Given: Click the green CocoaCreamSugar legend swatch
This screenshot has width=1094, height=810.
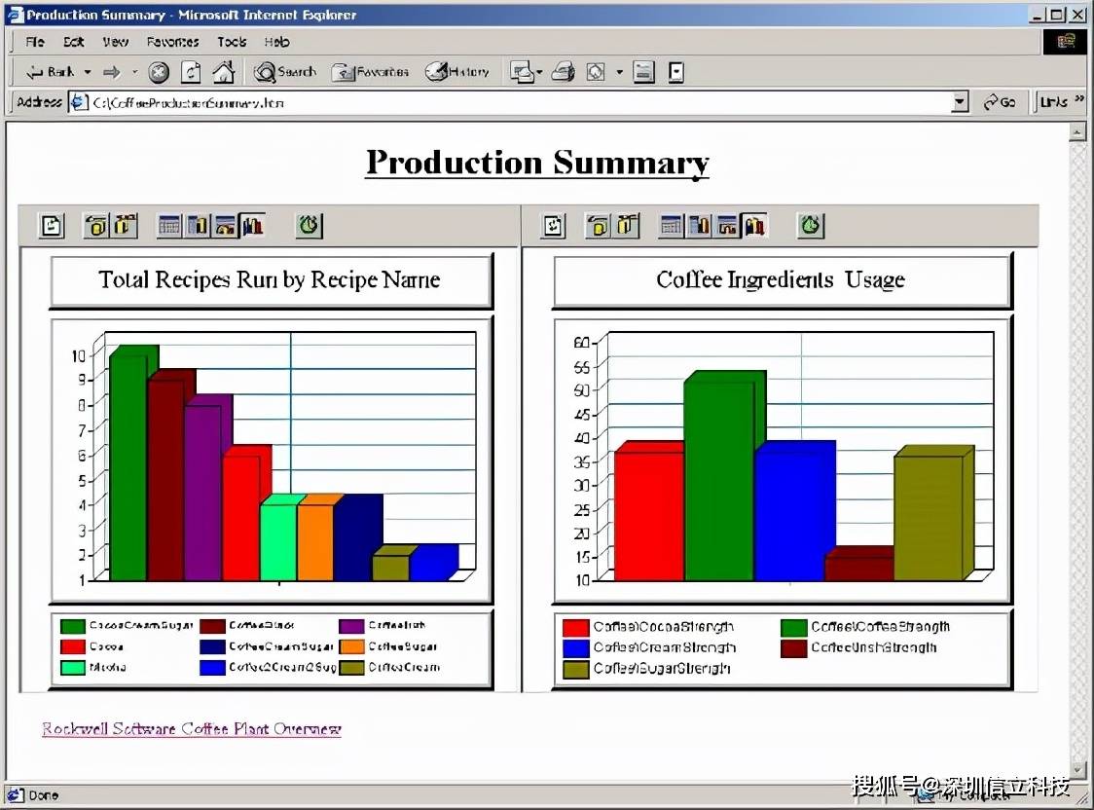Looking at the screenshot, I should point(73,626).
